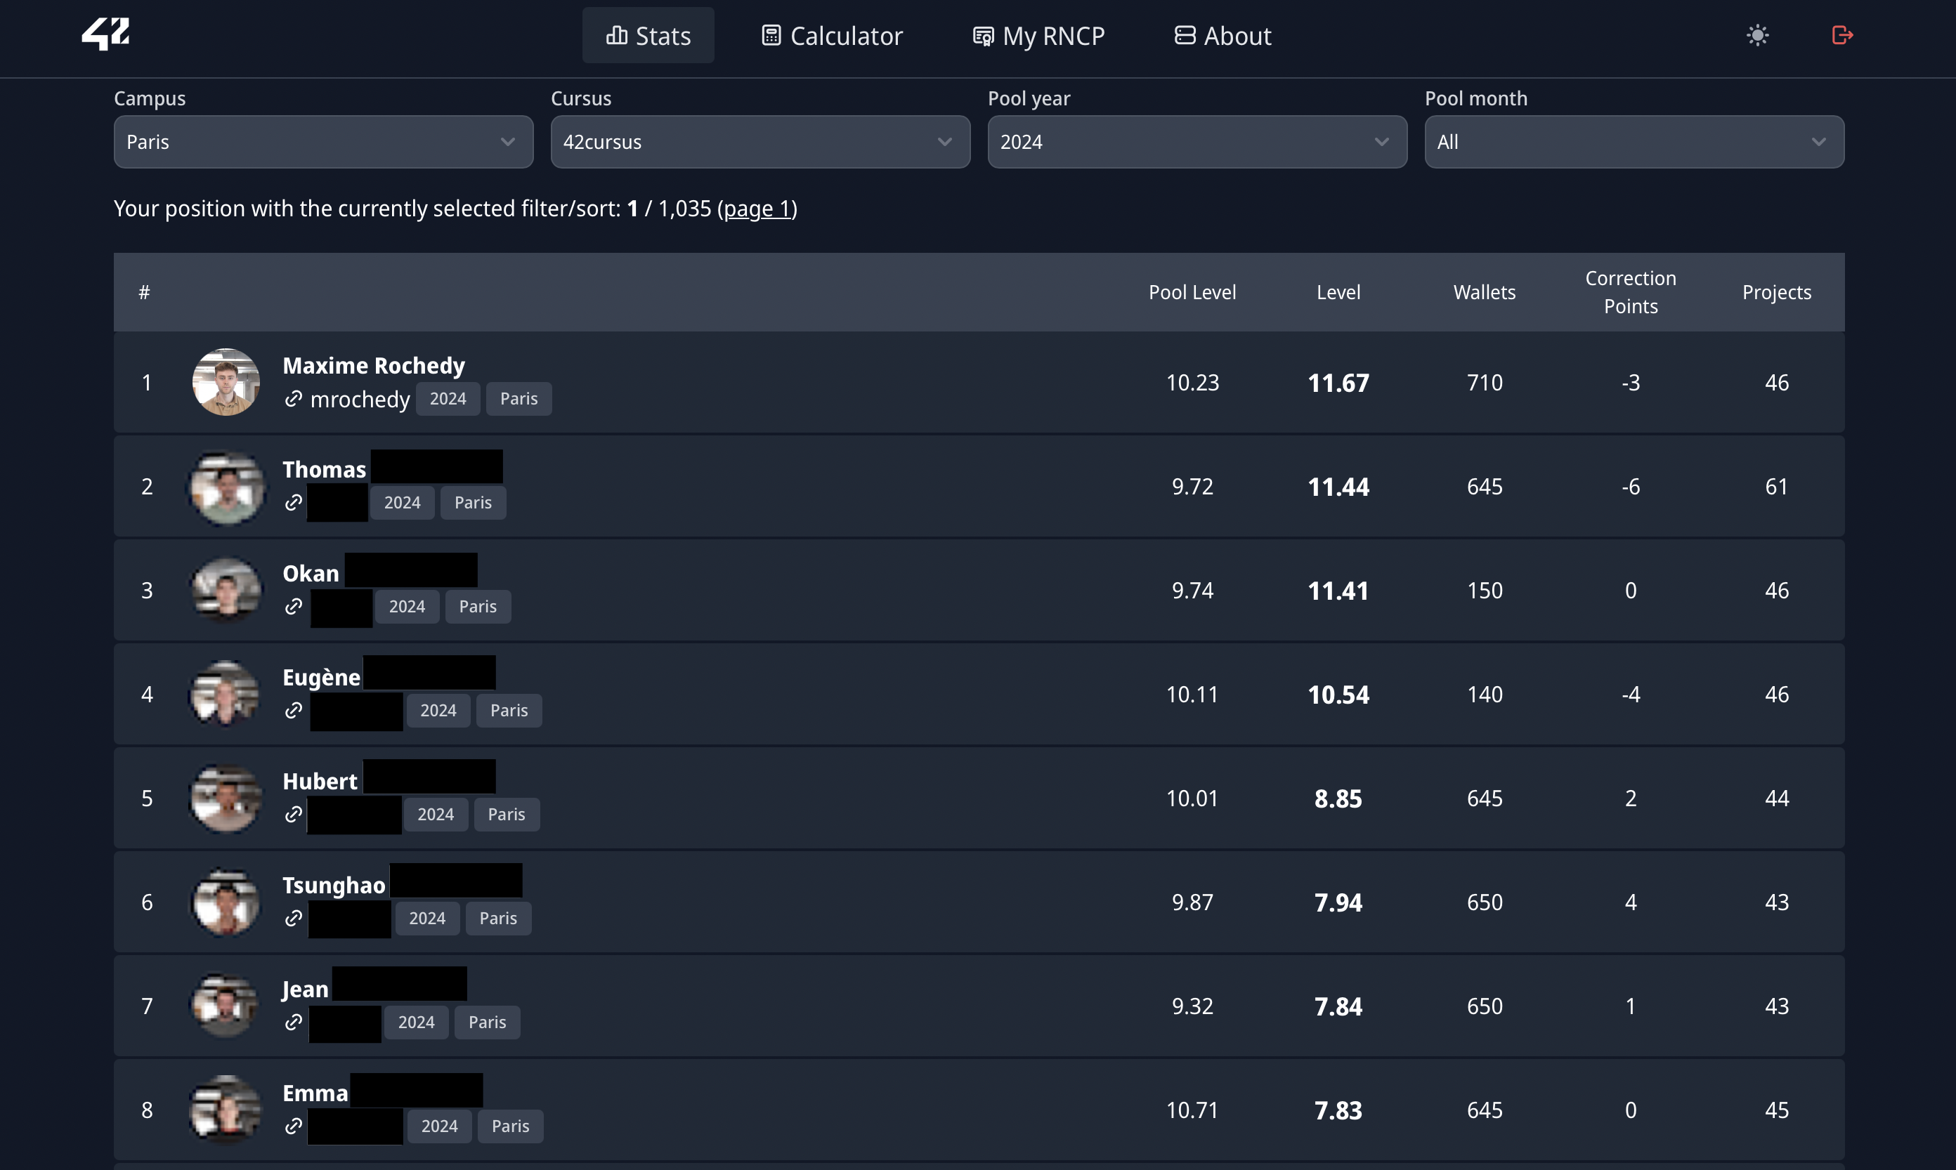1956x1170 pixels.
Task: Click the link icon beside mrochedy
Action: point(294,399)
